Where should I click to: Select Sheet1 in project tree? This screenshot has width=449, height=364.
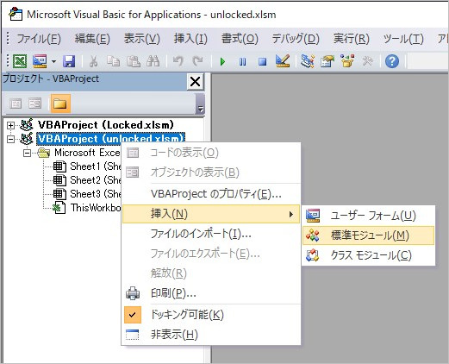point(96,166)
